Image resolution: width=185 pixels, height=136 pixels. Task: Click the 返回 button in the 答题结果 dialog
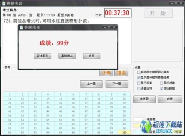click(91, 56)
